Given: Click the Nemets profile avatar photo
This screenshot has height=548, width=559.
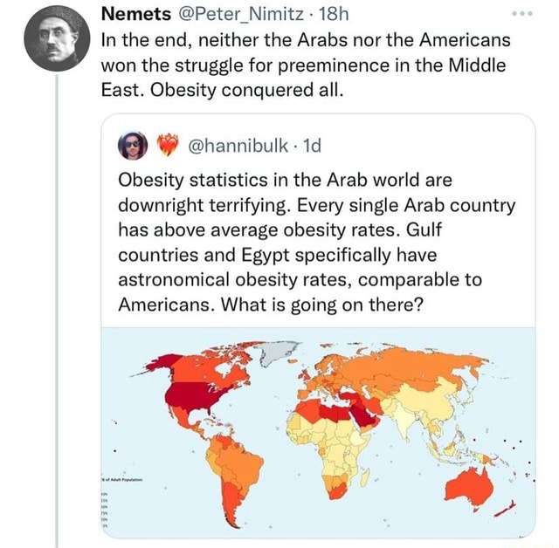Looking at the screenshot, I should (57, 38).
